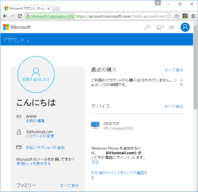Open the search magnifier icon
This screenshot has height=192, width=198.
(x=147, y=27)
